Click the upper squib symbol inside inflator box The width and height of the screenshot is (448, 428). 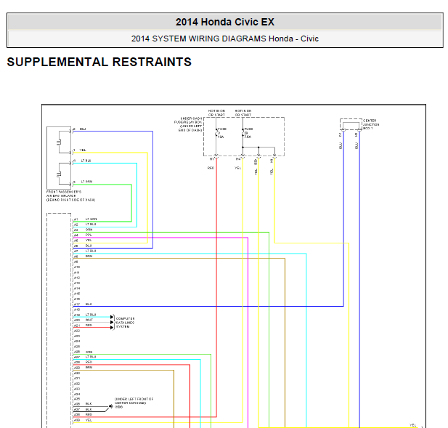pyautogui.click(x=59, y=142)
